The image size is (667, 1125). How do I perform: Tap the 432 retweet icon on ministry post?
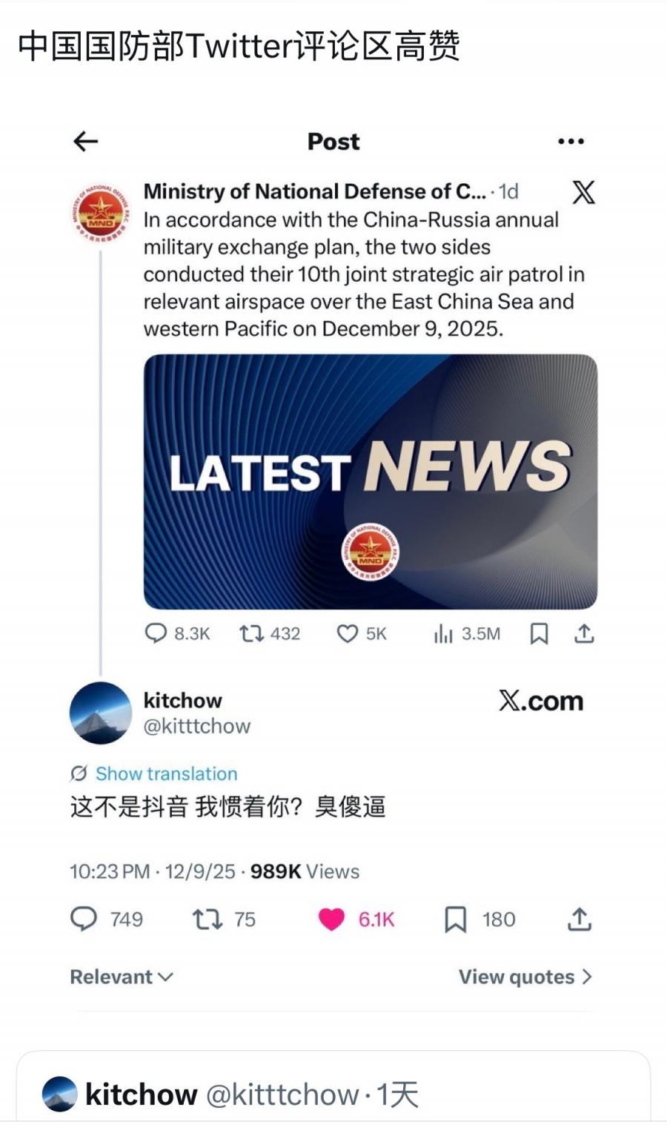251,633
